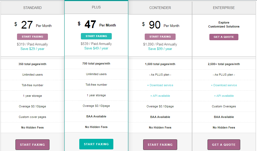Open API available link in Enterprise column
The image size is (257, 151).
point(224,96)
